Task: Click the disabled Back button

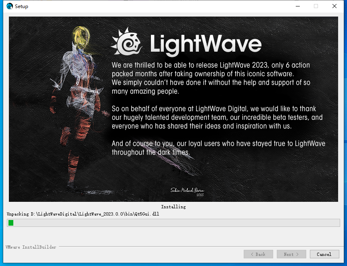Action: point(258,254)
